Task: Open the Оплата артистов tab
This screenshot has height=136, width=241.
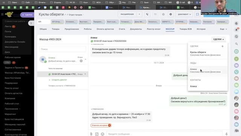Action: [105, 29]
